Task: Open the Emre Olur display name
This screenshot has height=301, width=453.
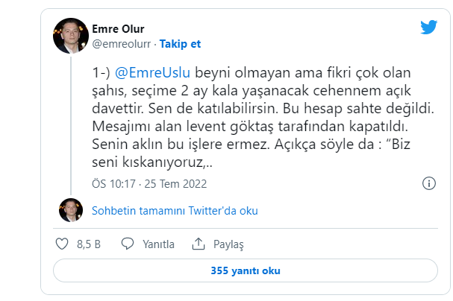Action: [118, 29]
